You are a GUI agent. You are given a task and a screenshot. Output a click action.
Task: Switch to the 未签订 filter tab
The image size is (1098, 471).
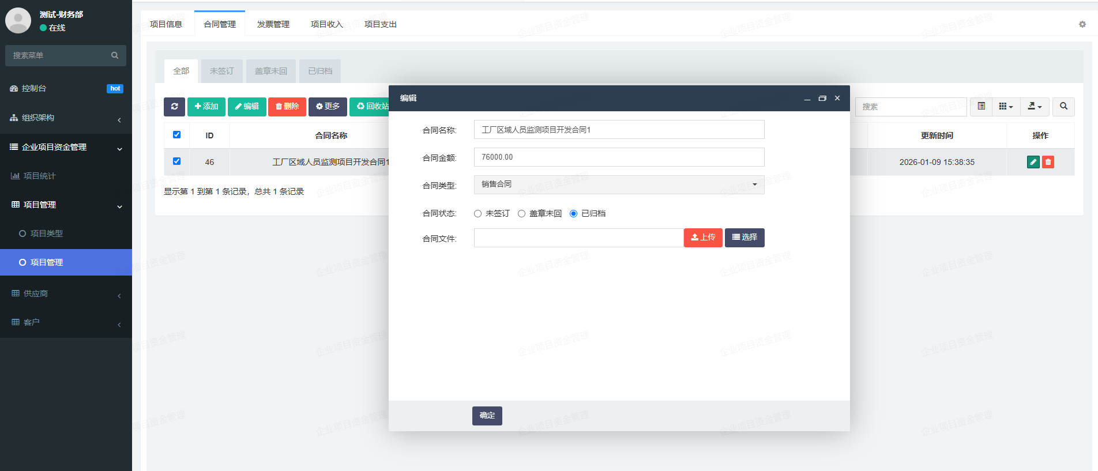click(x=221, y=71)
